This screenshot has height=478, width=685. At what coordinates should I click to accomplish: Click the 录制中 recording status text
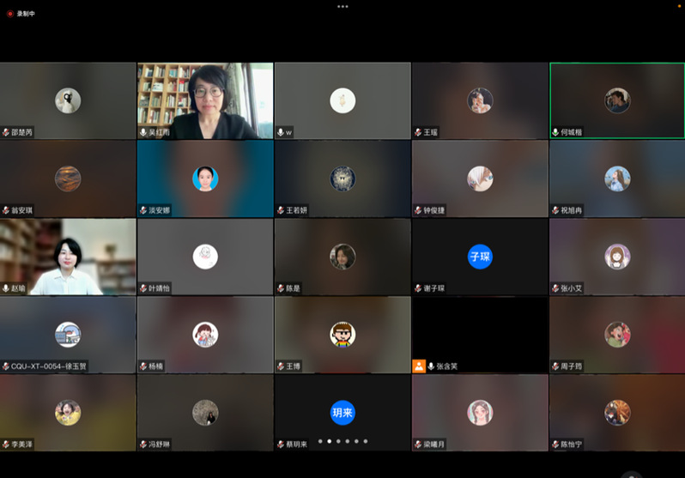tap(27, 14)
